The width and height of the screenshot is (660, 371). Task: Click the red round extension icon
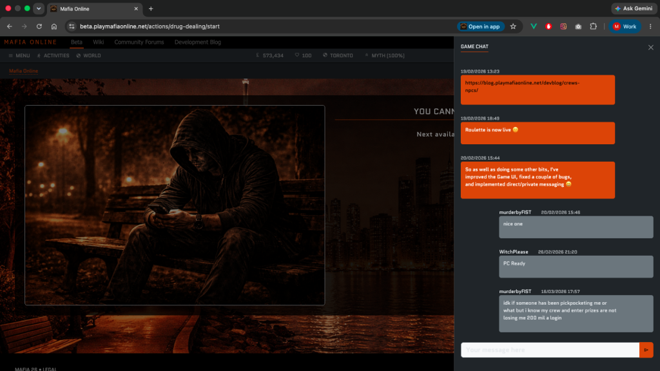[548, 26]
